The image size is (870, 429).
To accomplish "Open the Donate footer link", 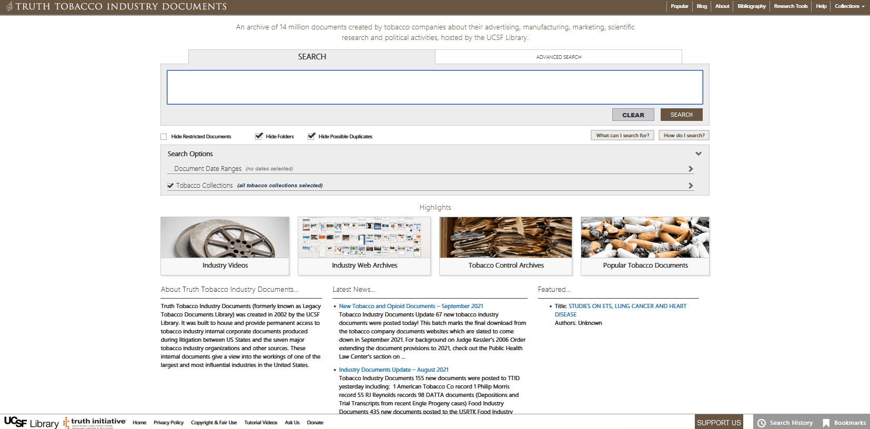I will [315, 423].
